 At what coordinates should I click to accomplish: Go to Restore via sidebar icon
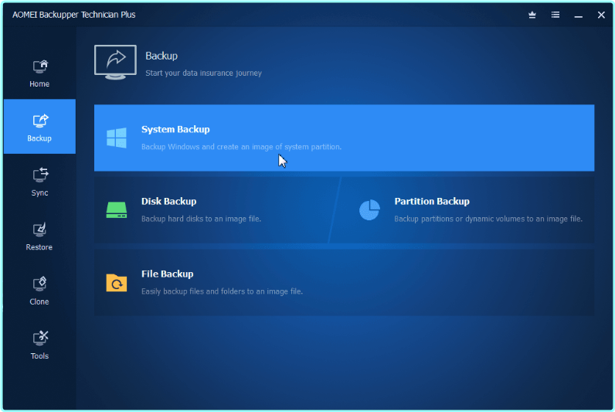coord(40,230)
